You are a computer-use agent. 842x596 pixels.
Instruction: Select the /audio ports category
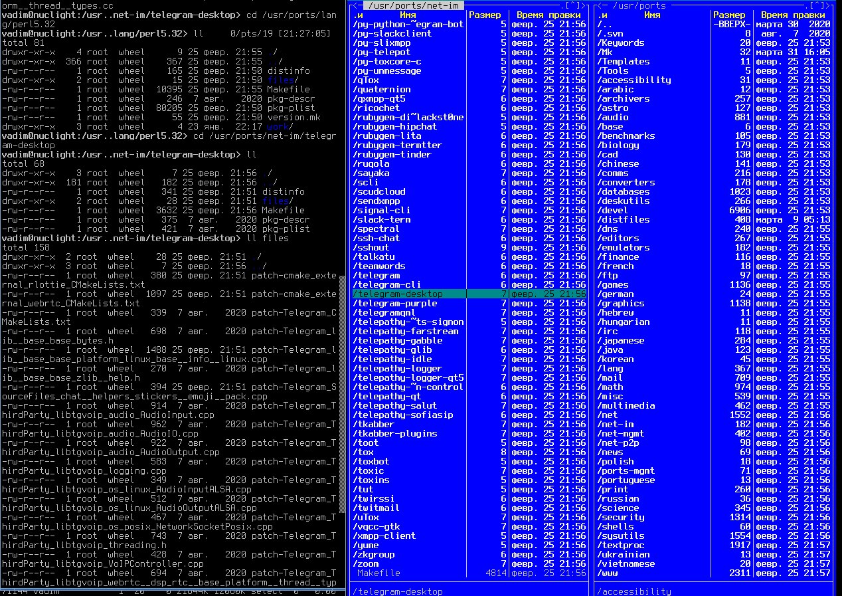pos(714,117)
